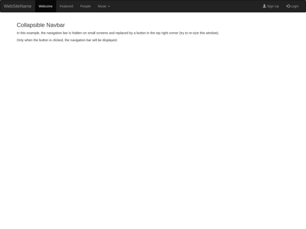
Task: Click the WebSiteName brand link
Action: click(x=18, y=6)
